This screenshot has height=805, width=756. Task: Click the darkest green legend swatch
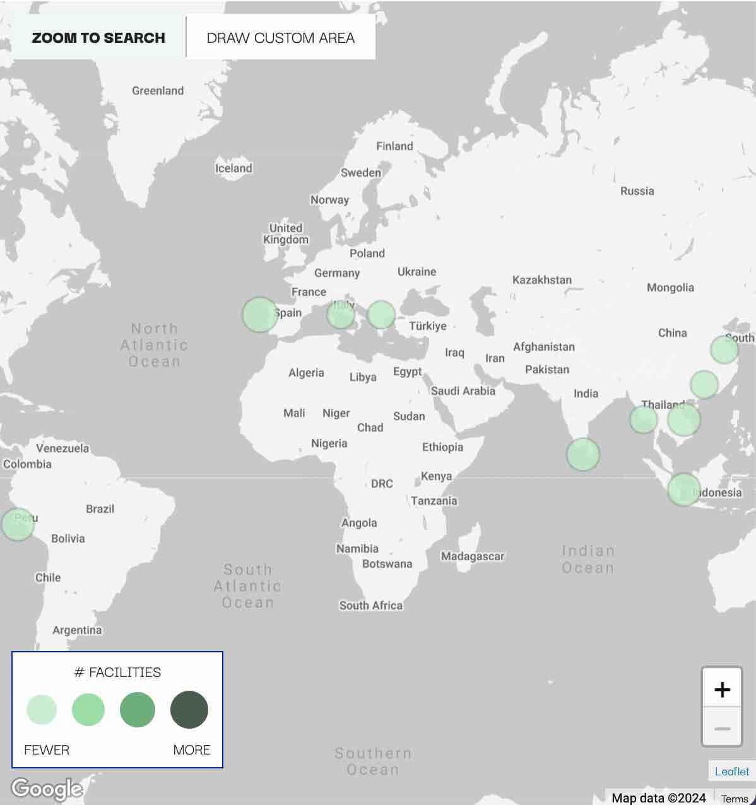189,710
